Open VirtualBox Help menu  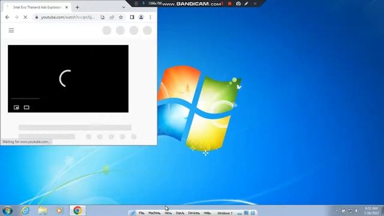[207, 213]
